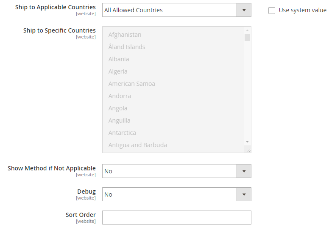Choose Antigua and Barbuda from list
329x230 pixels.
tap(138, 145)
